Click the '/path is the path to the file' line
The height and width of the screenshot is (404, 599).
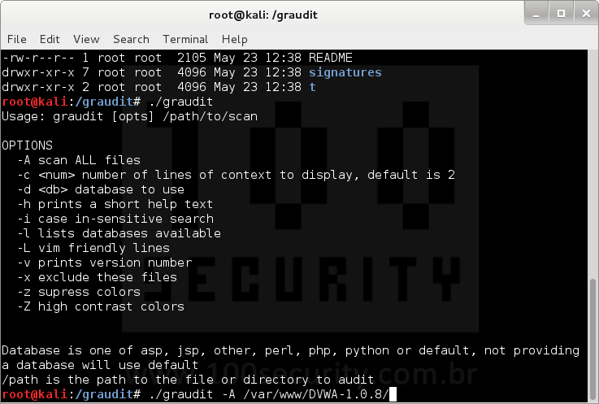(x=188, y=380)
